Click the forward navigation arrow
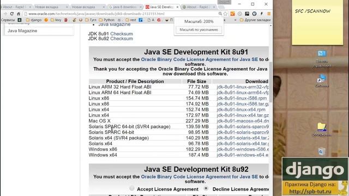Screen dimensions: 349x196 [5, 14]
